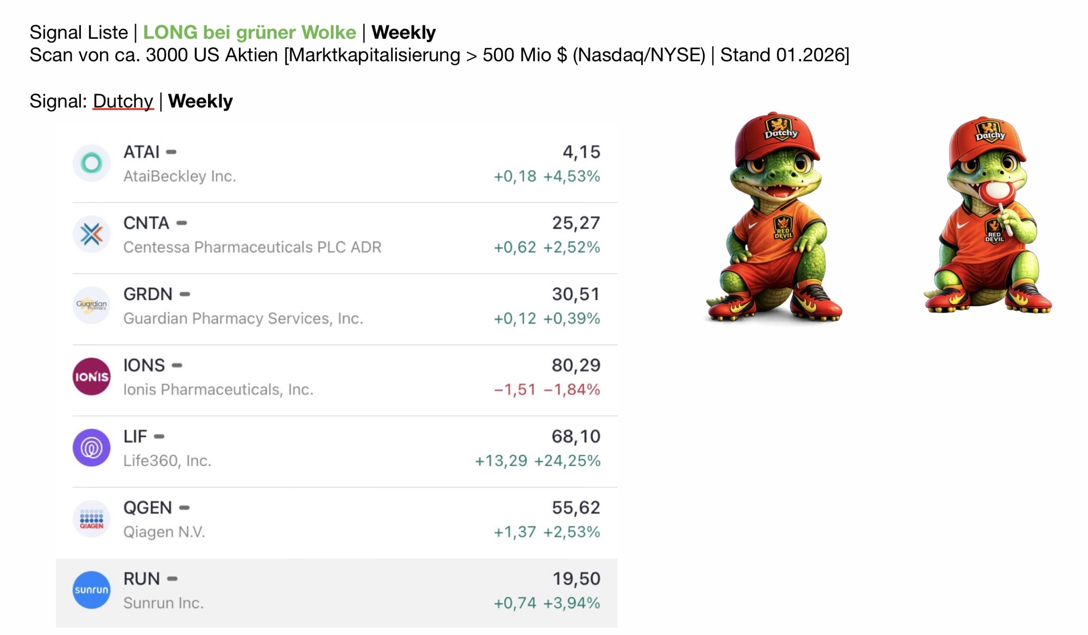
Task: Click the Dutchy crocodile holding a lollipop
Action: pos(988,215)
